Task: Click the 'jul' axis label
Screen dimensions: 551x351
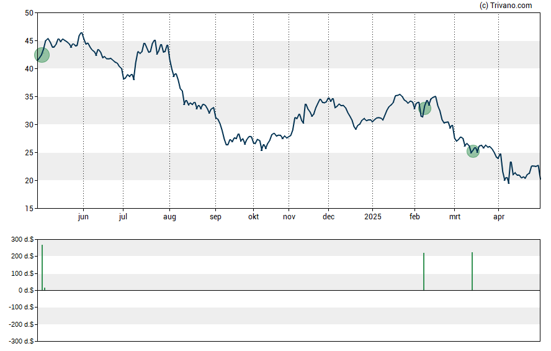Action: (123, 217)
